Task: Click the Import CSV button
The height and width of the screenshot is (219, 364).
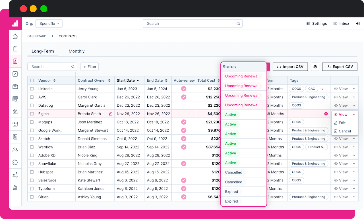Action: tap(290, 67)
